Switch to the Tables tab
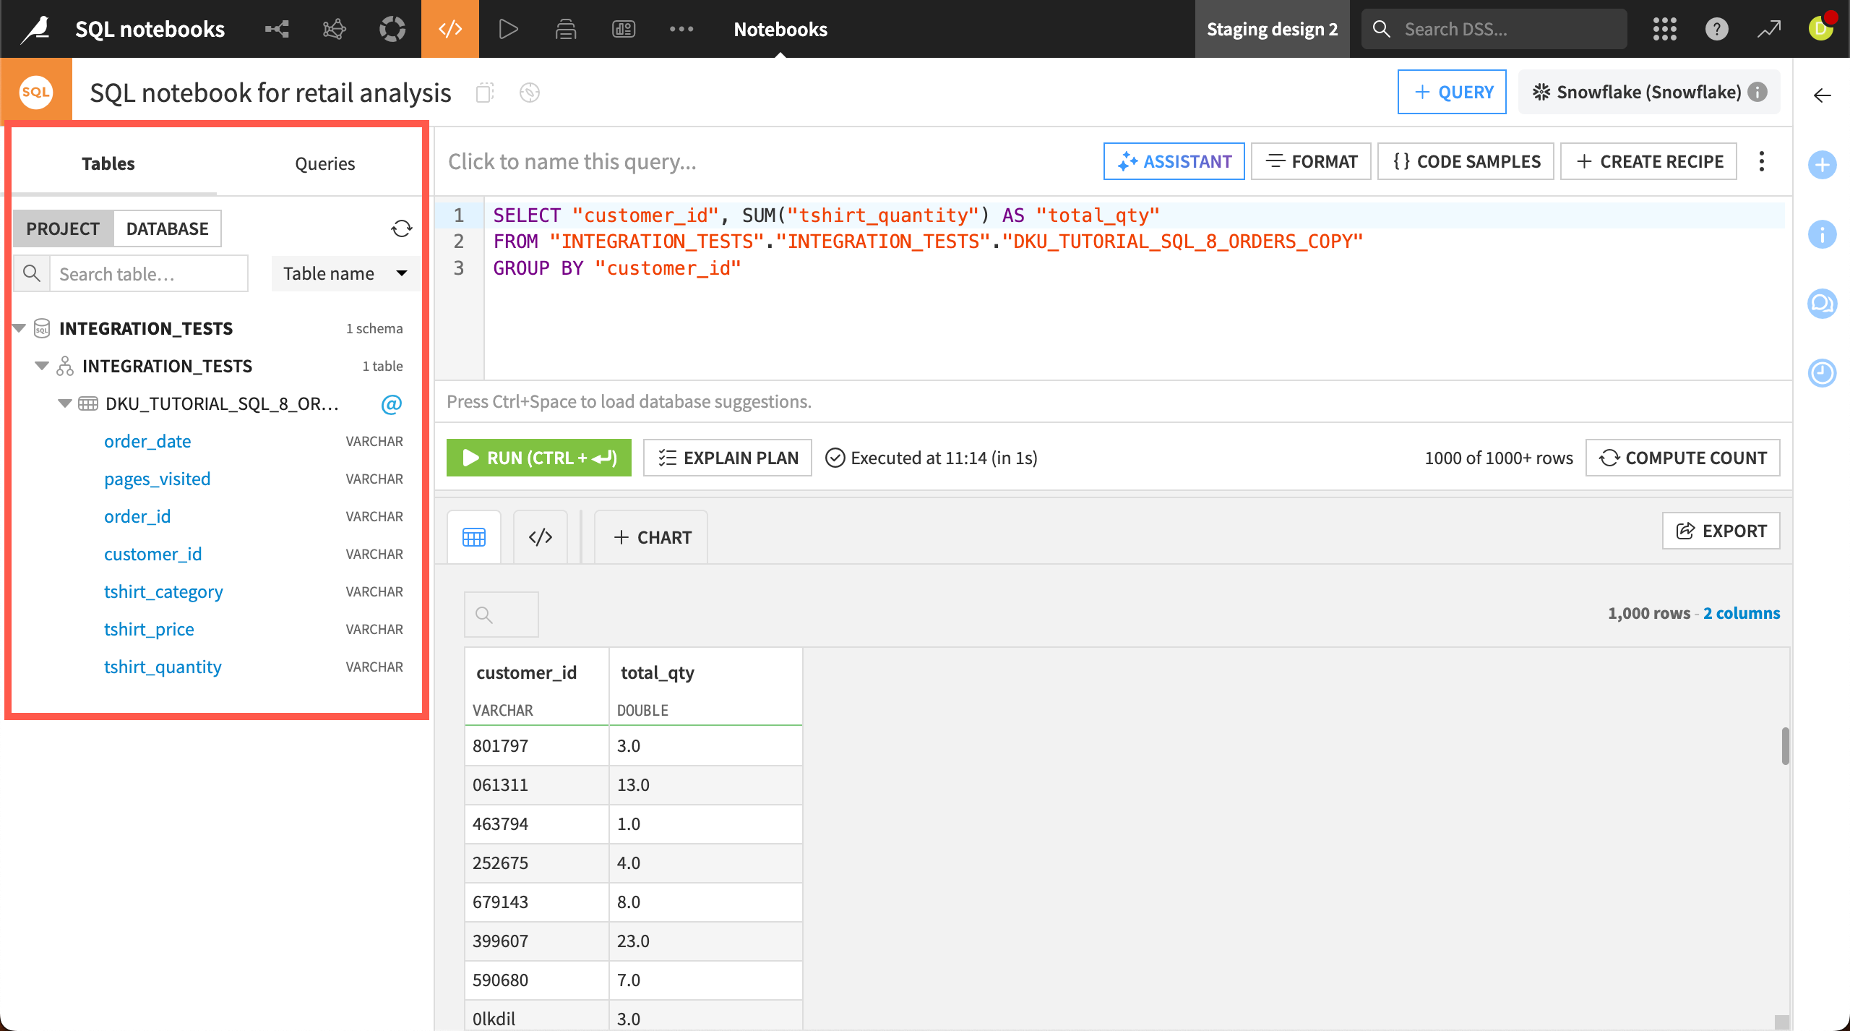Image resolution: width=1850 pixels, height=1031 pixels. point(108,163)
